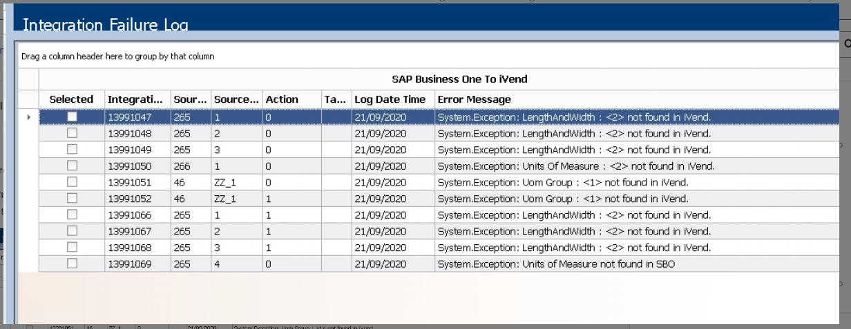Tick the Selected checkbox for integration 13991048
Viewport: 851px width, 329px height.
[x=72, y=133]
